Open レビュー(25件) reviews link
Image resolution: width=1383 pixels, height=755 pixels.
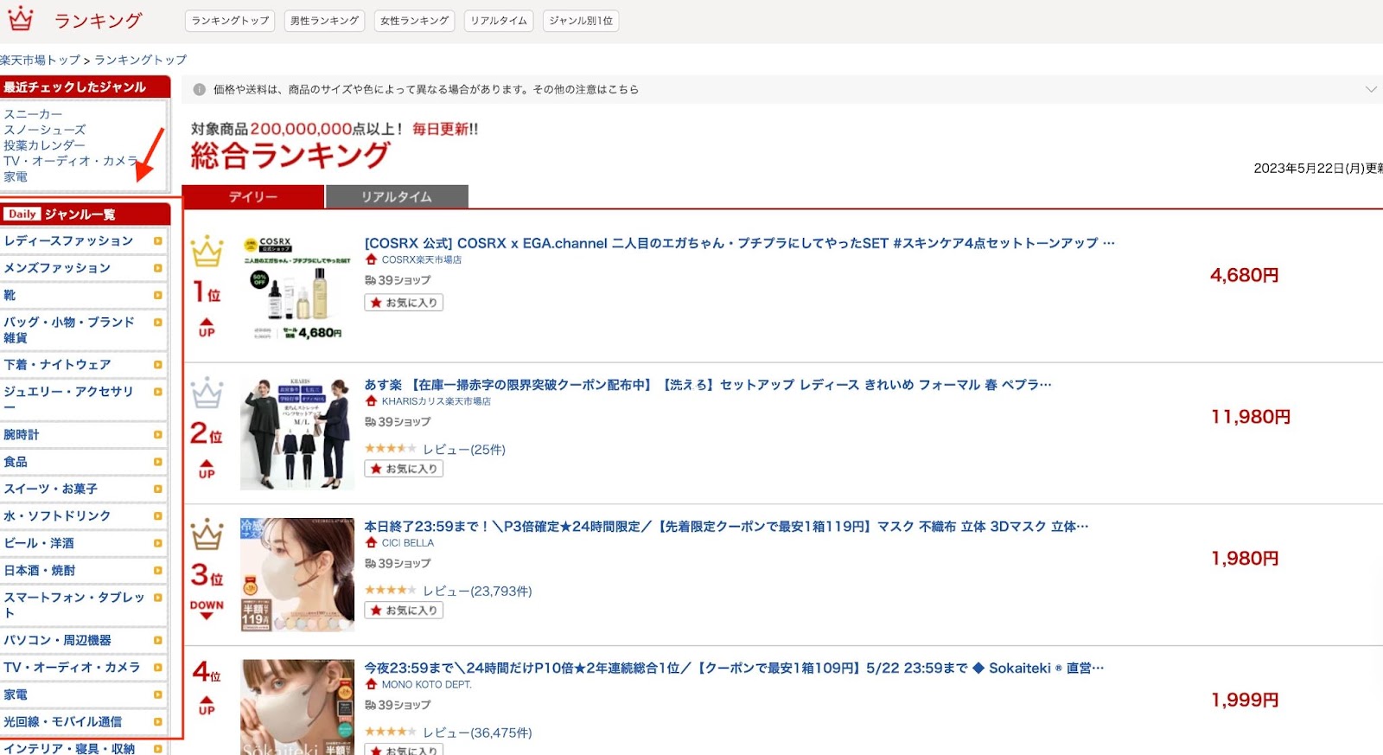tap(464, 449)
